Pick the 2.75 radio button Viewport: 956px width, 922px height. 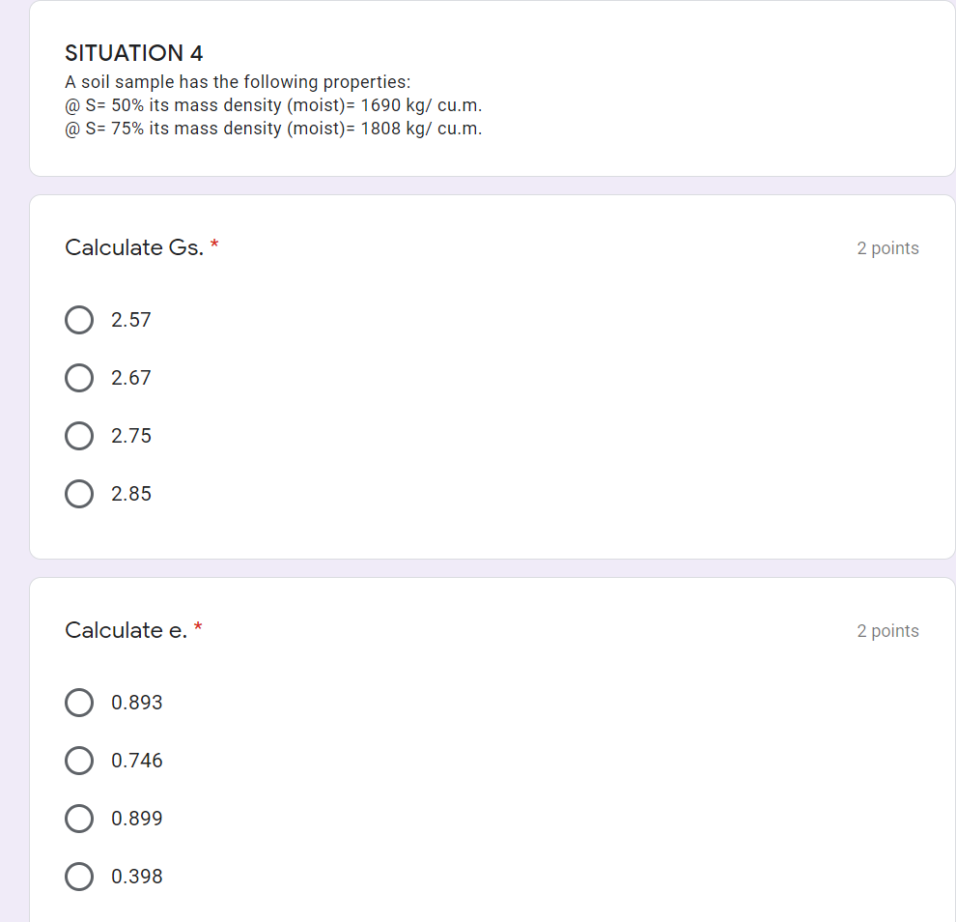[x=79, y=436]
